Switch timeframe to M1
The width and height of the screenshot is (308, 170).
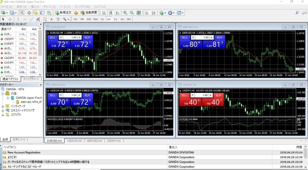76,19
